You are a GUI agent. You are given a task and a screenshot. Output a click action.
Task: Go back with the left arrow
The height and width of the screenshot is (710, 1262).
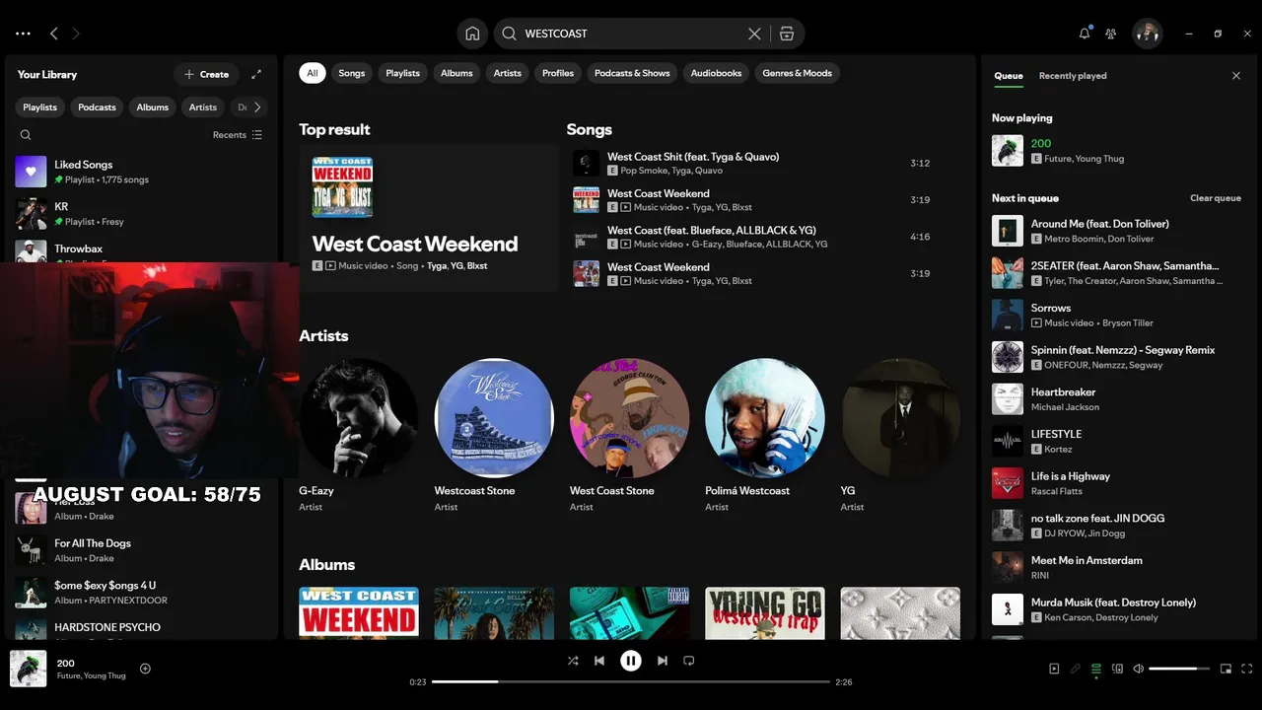53,34
